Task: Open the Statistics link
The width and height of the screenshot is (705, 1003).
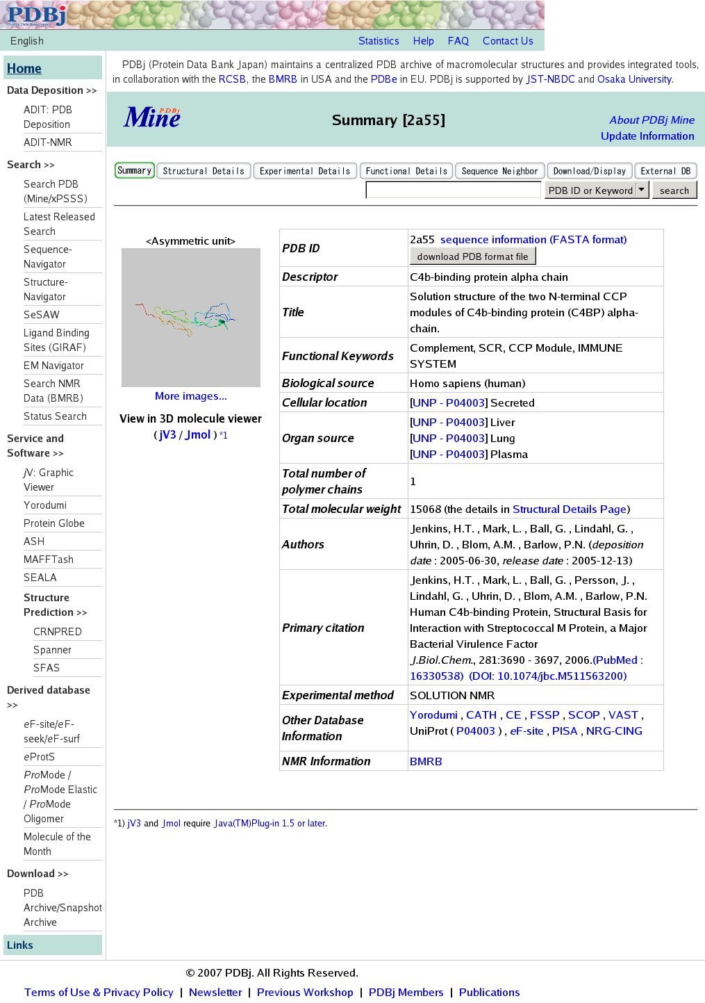Action: coord(379,41)
